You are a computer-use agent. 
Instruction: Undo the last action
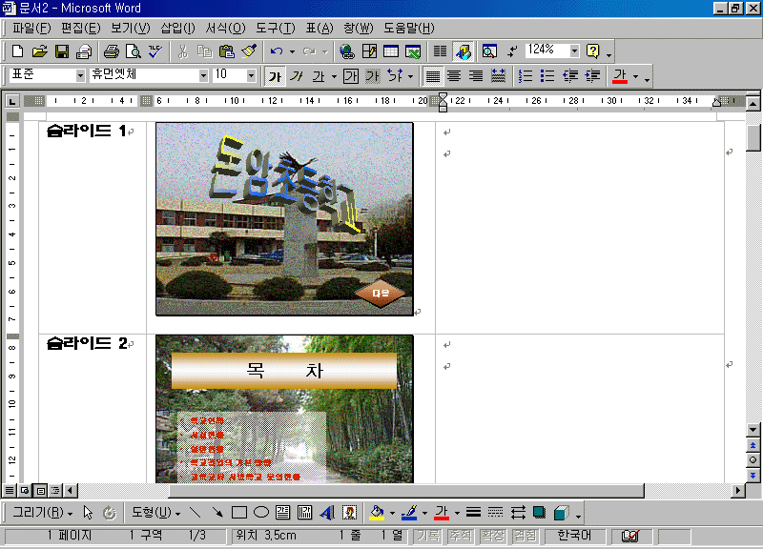pyautogui.click(x=277, y=51)
